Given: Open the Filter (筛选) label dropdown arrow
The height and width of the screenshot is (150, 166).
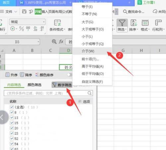Looking at the screenshot, I should tap(126, 29).
